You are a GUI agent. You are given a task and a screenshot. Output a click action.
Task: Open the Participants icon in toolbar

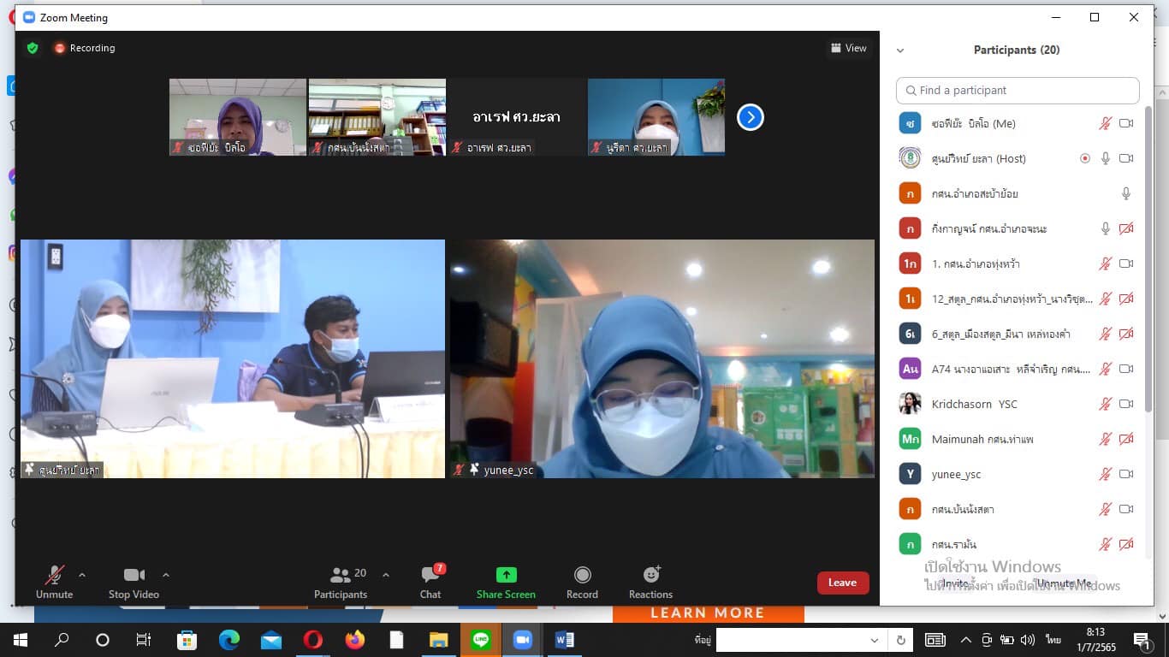coord(341,576)
